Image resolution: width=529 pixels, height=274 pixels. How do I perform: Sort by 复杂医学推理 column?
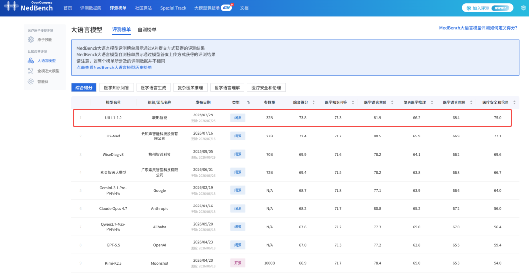tap(432, 102)
